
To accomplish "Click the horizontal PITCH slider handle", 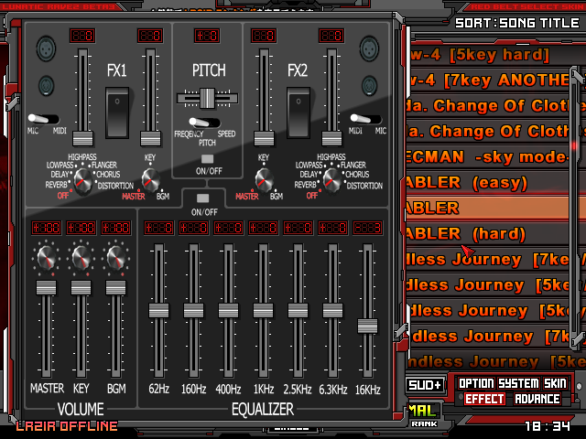I will [x=208, y=98].
